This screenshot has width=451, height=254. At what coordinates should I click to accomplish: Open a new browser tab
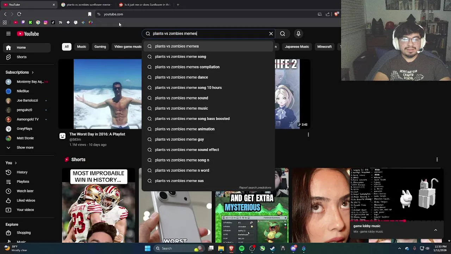(178, 5)
